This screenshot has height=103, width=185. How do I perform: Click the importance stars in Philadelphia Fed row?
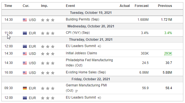coord(48,63)
